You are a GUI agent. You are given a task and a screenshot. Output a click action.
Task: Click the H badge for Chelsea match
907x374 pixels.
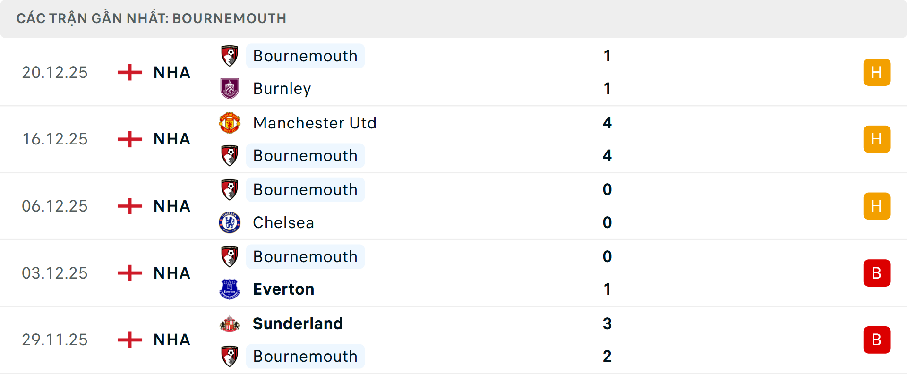(877, 206)
